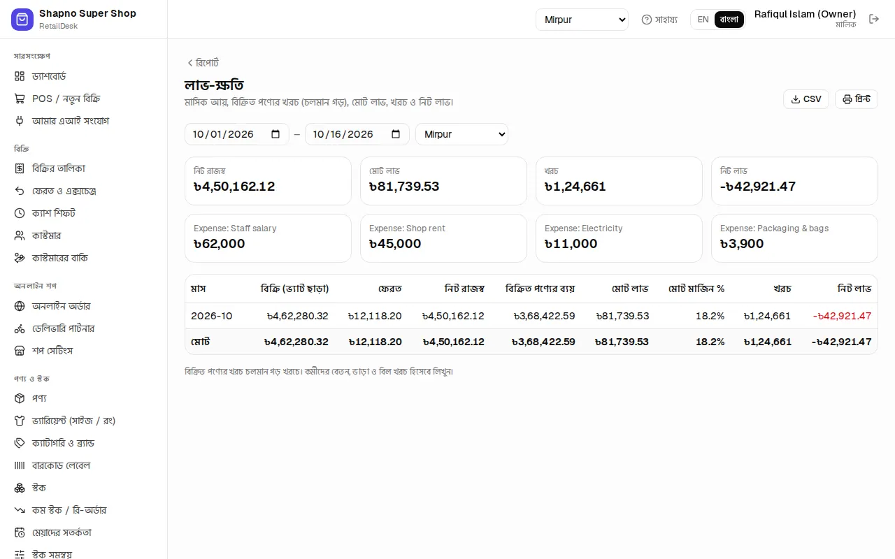Download the report as CSV
The width and height of the screenshot is (895, 559).
[x=806, y=99]
